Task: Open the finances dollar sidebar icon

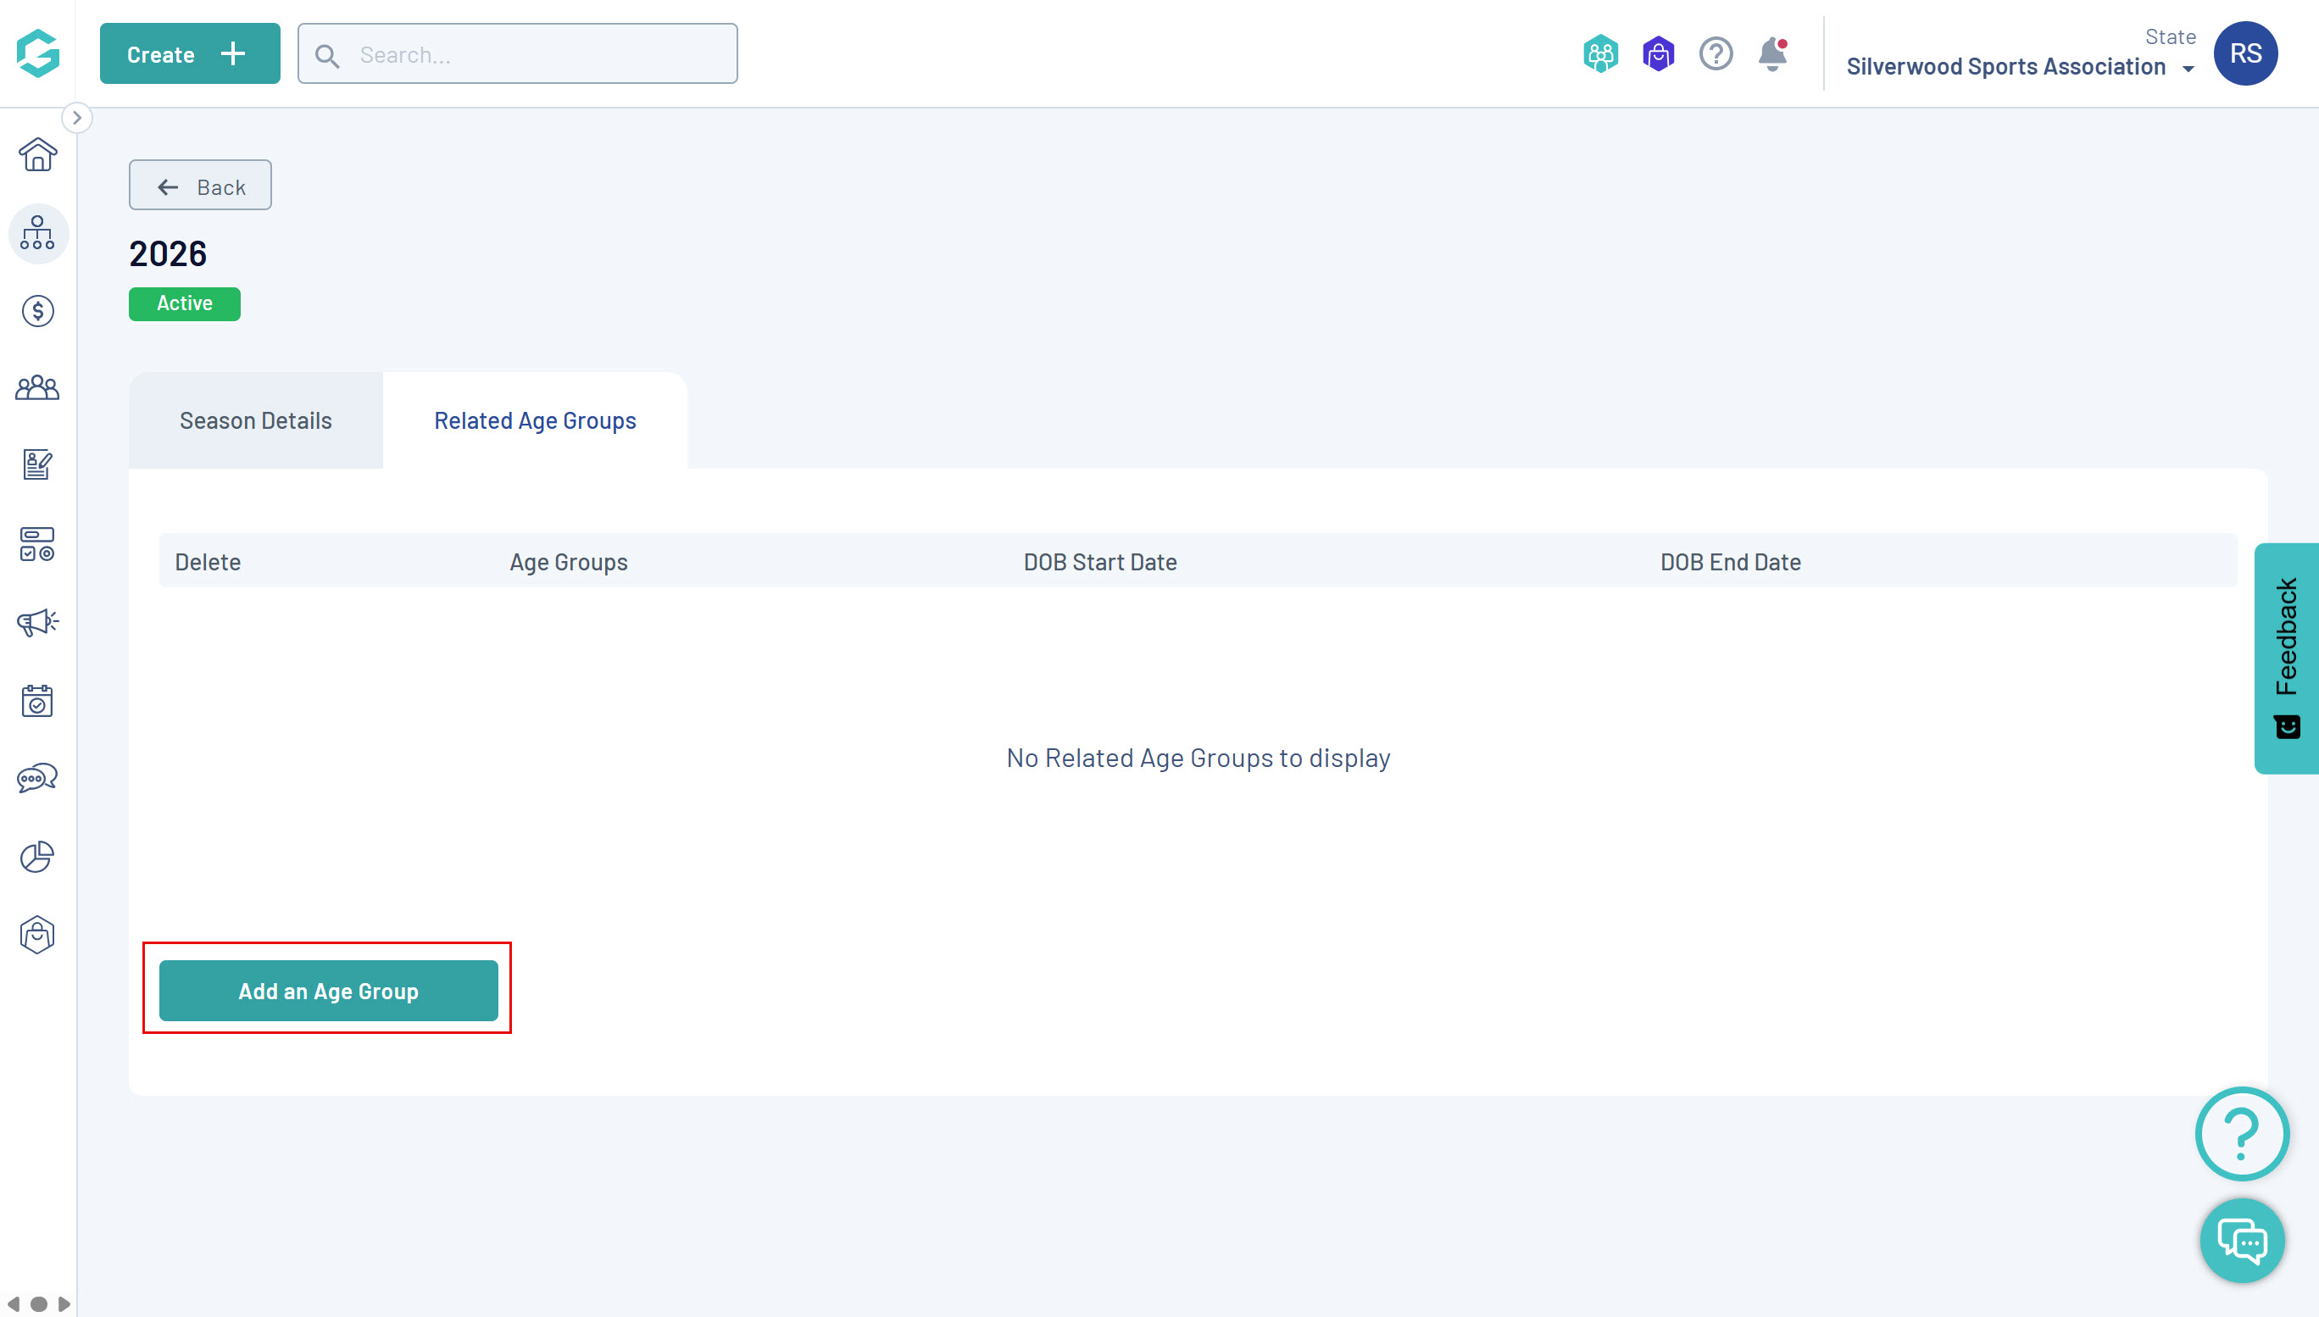Action: tap(37, 311)
